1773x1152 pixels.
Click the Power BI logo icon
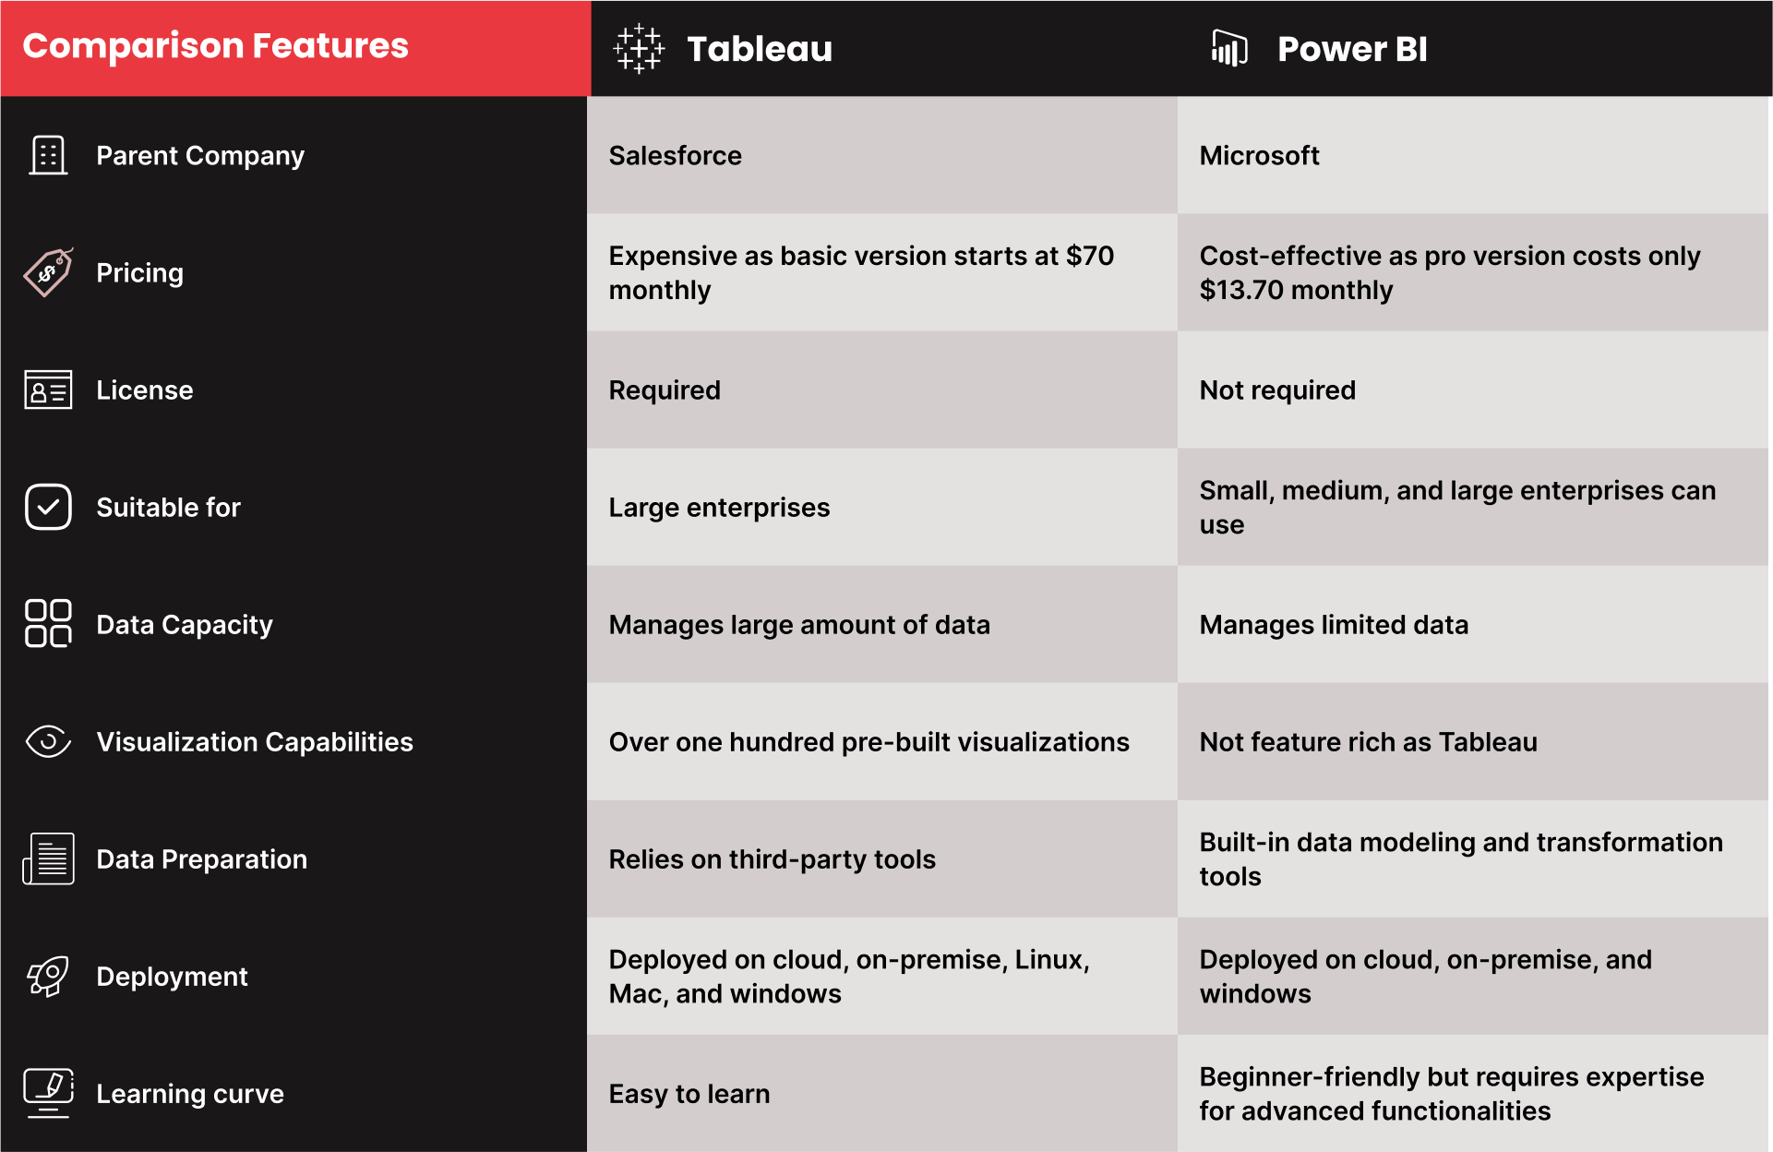1229,48
